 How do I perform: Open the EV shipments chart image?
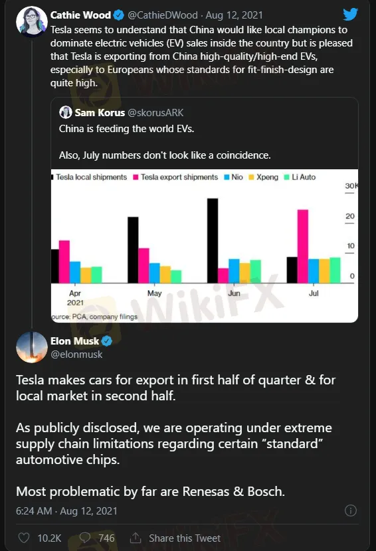tap(205, 246)
